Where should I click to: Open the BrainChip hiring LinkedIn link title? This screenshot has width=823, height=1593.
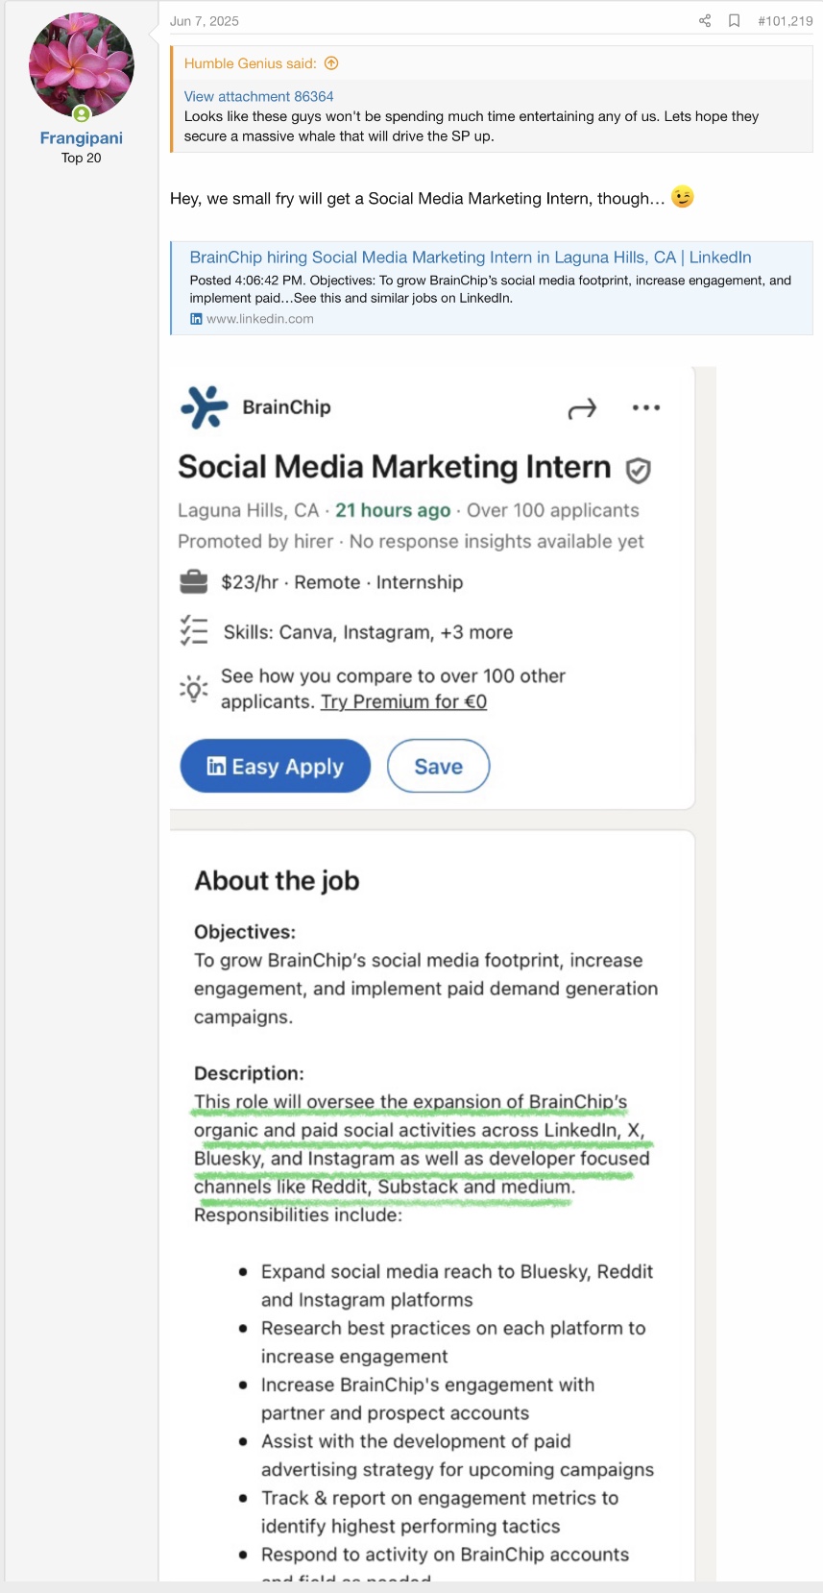coord(471,257)
